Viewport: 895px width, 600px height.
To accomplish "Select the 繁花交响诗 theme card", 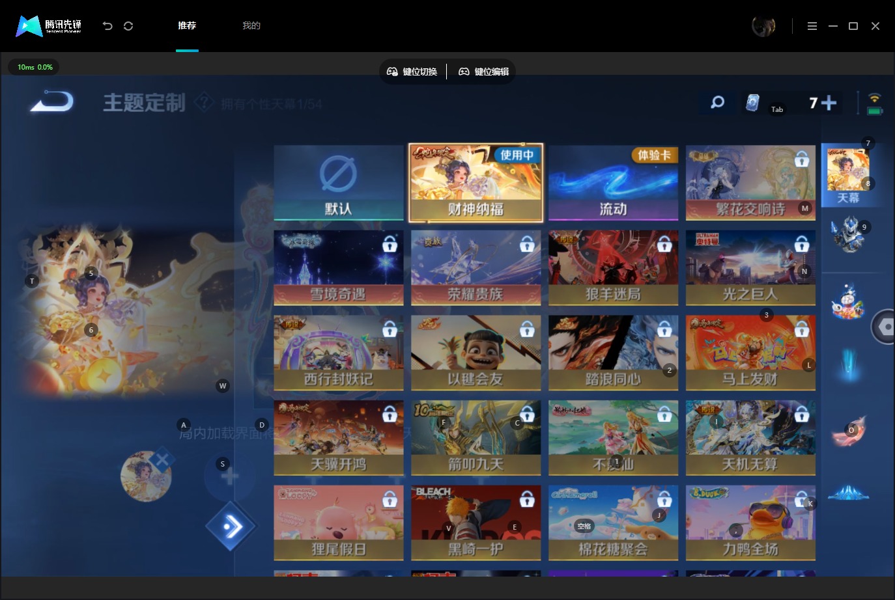I will coord(750,183).
